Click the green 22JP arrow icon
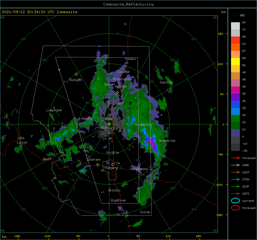 tap(235, 186)
